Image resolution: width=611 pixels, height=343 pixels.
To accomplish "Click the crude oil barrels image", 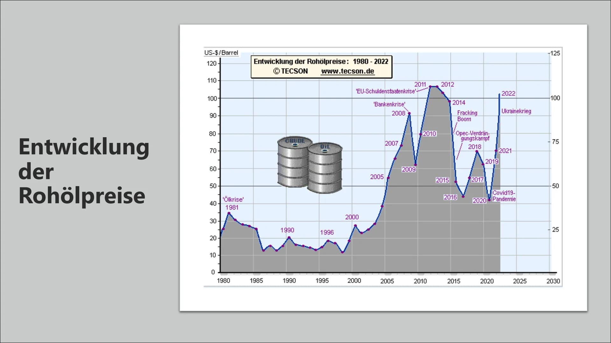I will (310, 165).
